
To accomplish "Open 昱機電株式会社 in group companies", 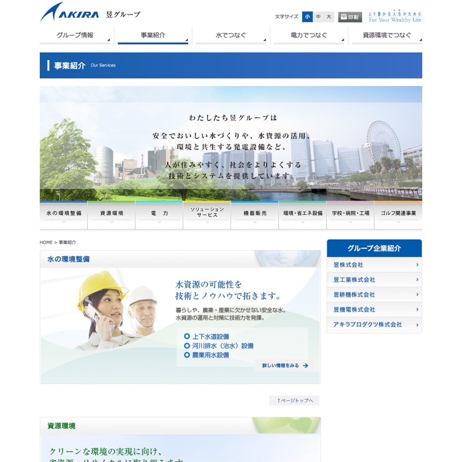I will 374,310.
